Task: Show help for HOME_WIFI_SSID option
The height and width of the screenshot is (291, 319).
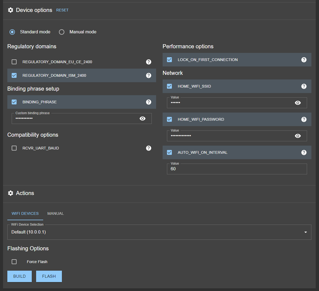Action: click(304, 86)
